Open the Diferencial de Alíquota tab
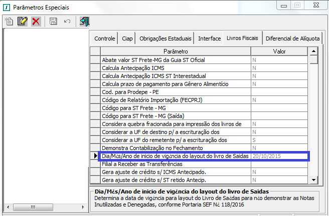 tap(292, 38)
